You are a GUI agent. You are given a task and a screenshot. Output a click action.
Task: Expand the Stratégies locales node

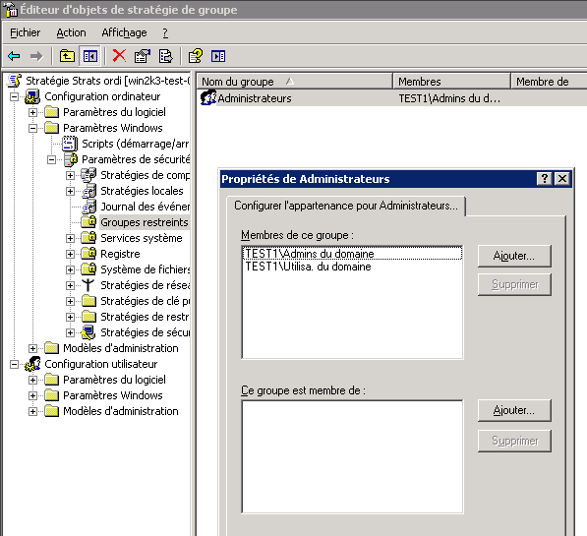click(x=71, y=191)
